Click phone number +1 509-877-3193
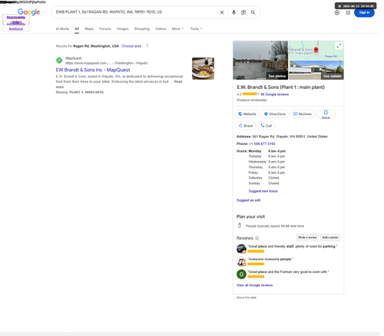384x336 pixels. [262, 143]
